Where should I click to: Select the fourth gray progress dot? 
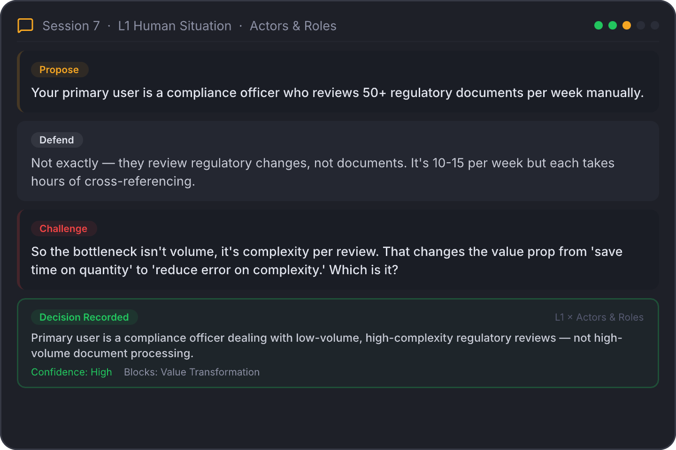pos(641,25)
